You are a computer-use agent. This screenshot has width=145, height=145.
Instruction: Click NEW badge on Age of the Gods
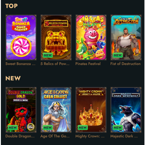click(x=48, y=128)
